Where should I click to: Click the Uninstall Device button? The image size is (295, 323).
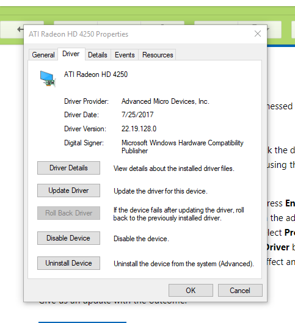click(68, 263)
